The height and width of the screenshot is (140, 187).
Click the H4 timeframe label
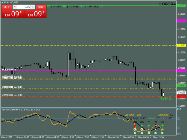[x=156, y=122]
